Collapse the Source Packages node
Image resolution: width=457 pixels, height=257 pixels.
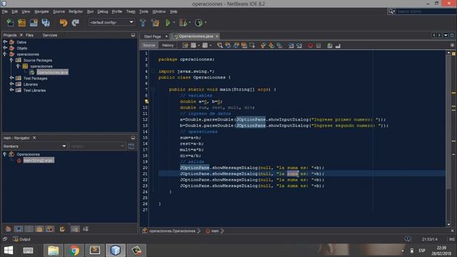point(11,60)
